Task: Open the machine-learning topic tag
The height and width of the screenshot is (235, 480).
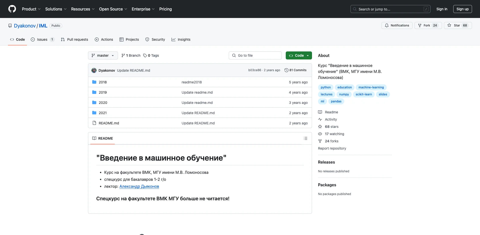Action: 371,87
